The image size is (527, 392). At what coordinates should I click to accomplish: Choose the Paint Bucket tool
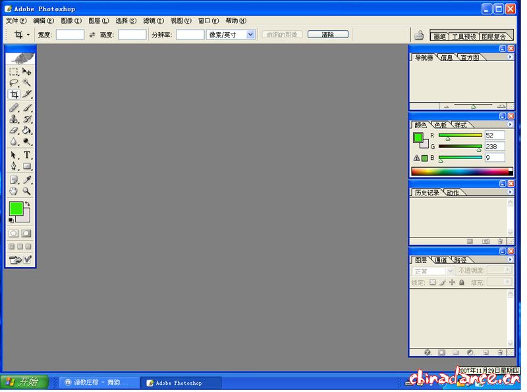(x=27, y=130)
